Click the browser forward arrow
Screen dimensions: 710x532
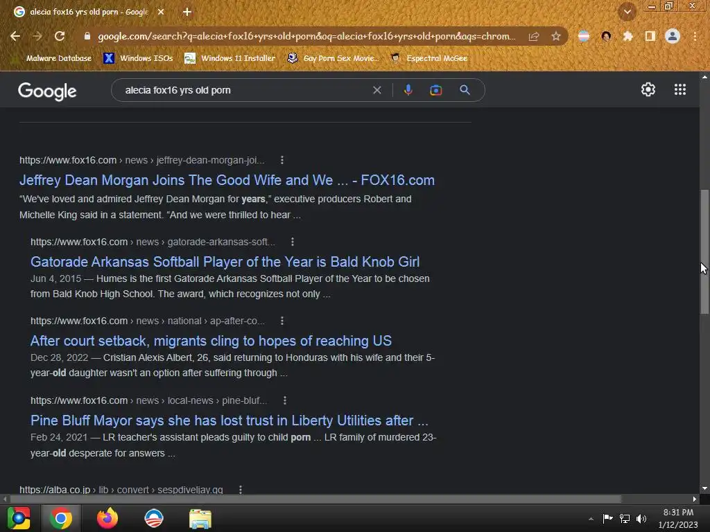coord(37,36)
